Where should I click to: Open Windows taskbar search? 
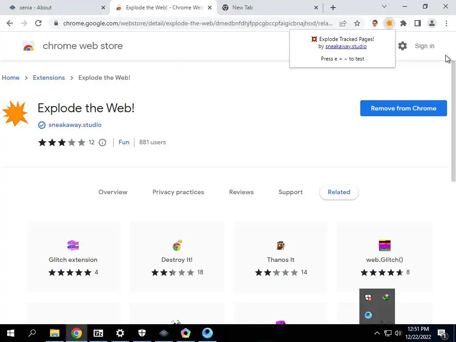pyautogui.click(x=32, y=333)
